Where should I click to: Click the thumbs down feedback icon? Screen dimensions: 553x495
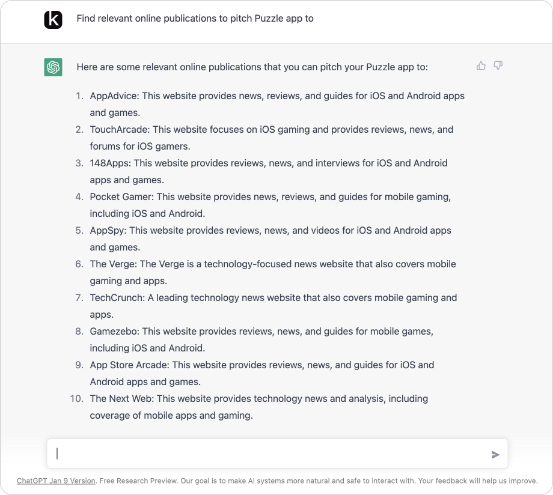tap(498, 65)
